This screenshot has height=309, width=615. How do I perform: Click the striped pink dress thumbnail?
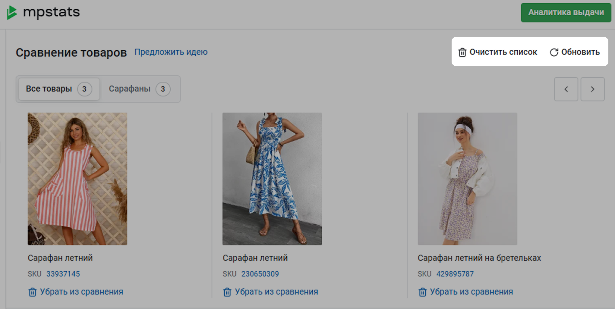point(77,179)
